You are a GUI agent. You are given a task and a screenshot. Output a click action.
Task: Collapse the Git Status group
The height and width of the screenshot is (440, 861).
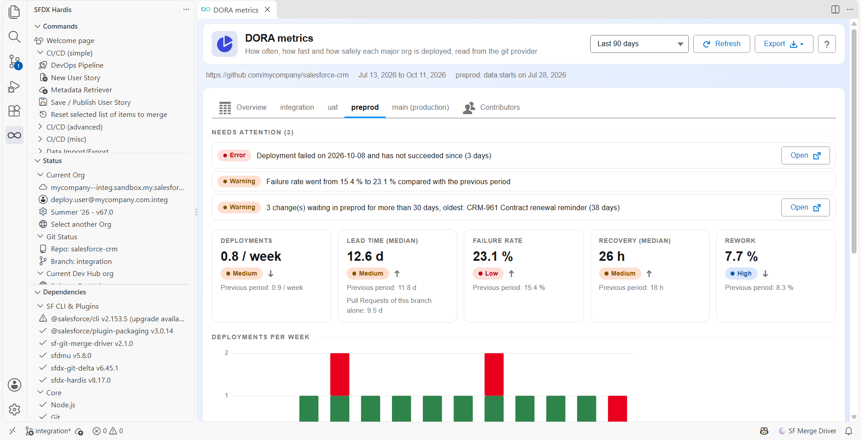point(40,237)
